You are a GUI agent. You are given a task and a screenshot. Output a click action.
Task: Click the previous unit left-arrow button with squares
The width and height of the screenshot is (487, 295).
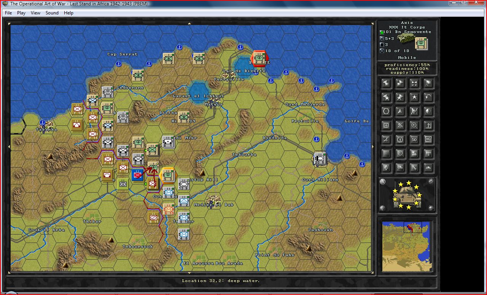click(386, 83)
